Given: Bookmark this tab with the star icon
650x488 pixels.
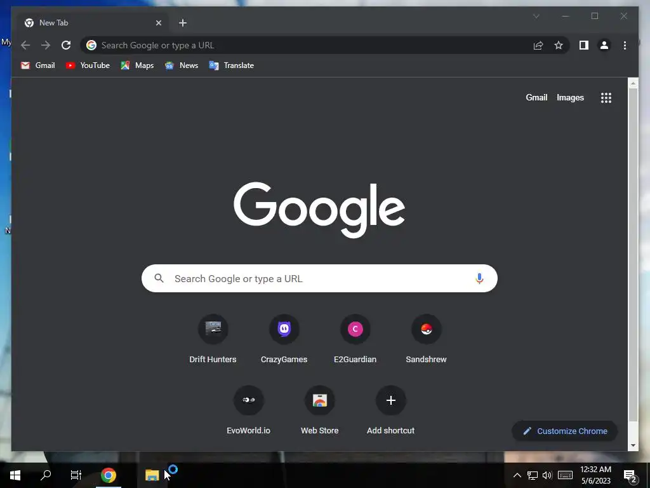Looking at the screenshot, I should tap(559, 45).
